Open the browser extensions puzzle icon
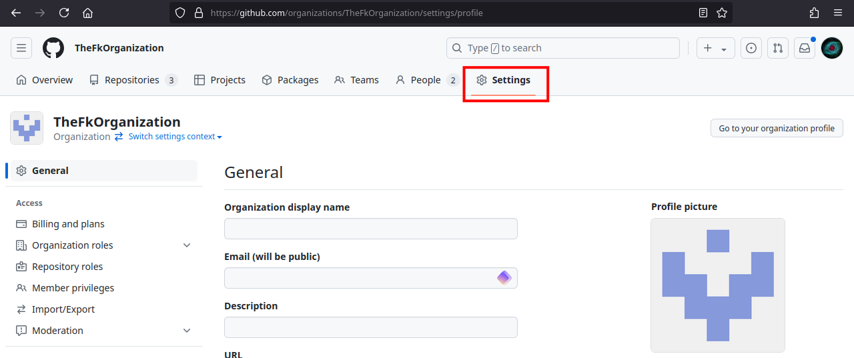This screenshot has height=358, width=854. (x=814, y=13)
